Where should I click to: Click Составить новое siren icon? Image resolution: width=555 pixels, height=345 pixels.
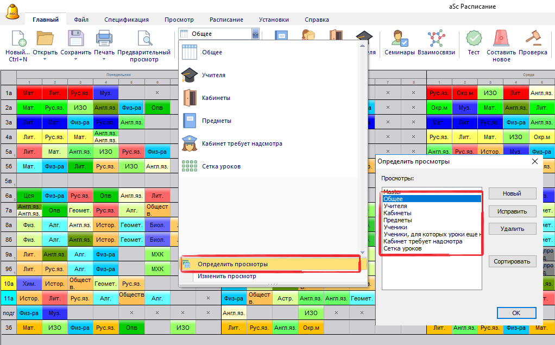click(501, 39)
